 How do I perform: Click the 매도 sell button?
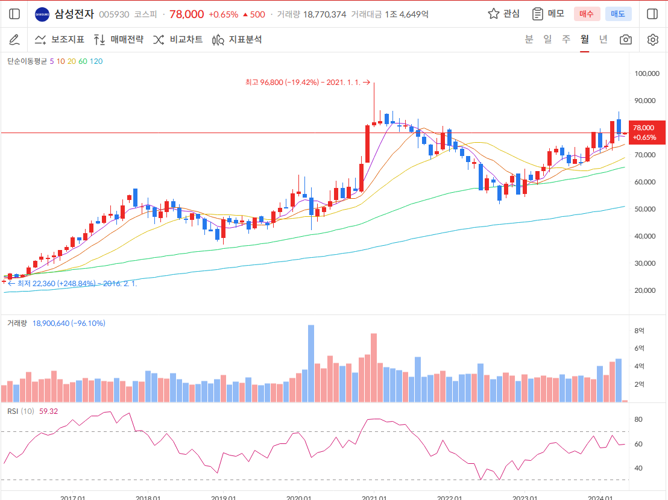coord(618,14)
